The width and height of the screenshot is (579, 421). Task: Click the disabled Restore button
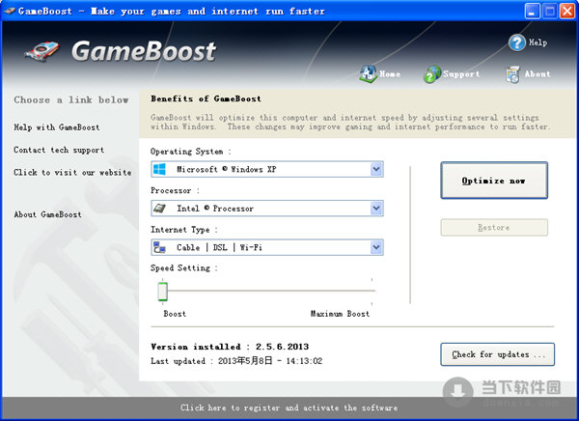coord(494,227)
